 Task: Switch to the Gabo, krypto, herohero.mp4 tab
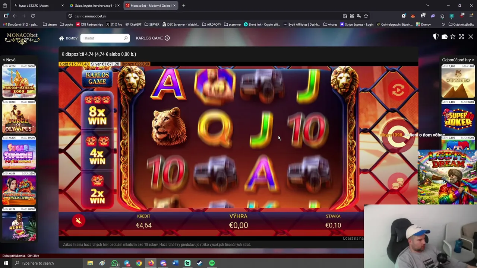pyautogui.click(x=95, y=6)
